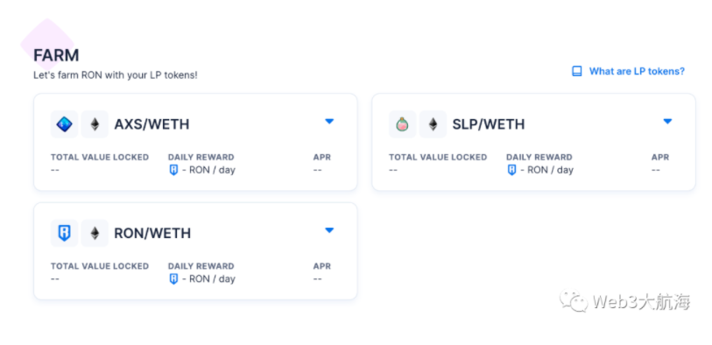
Task: Click the AXS token icon
Action: pyautogui.click(x=64, y=124)
